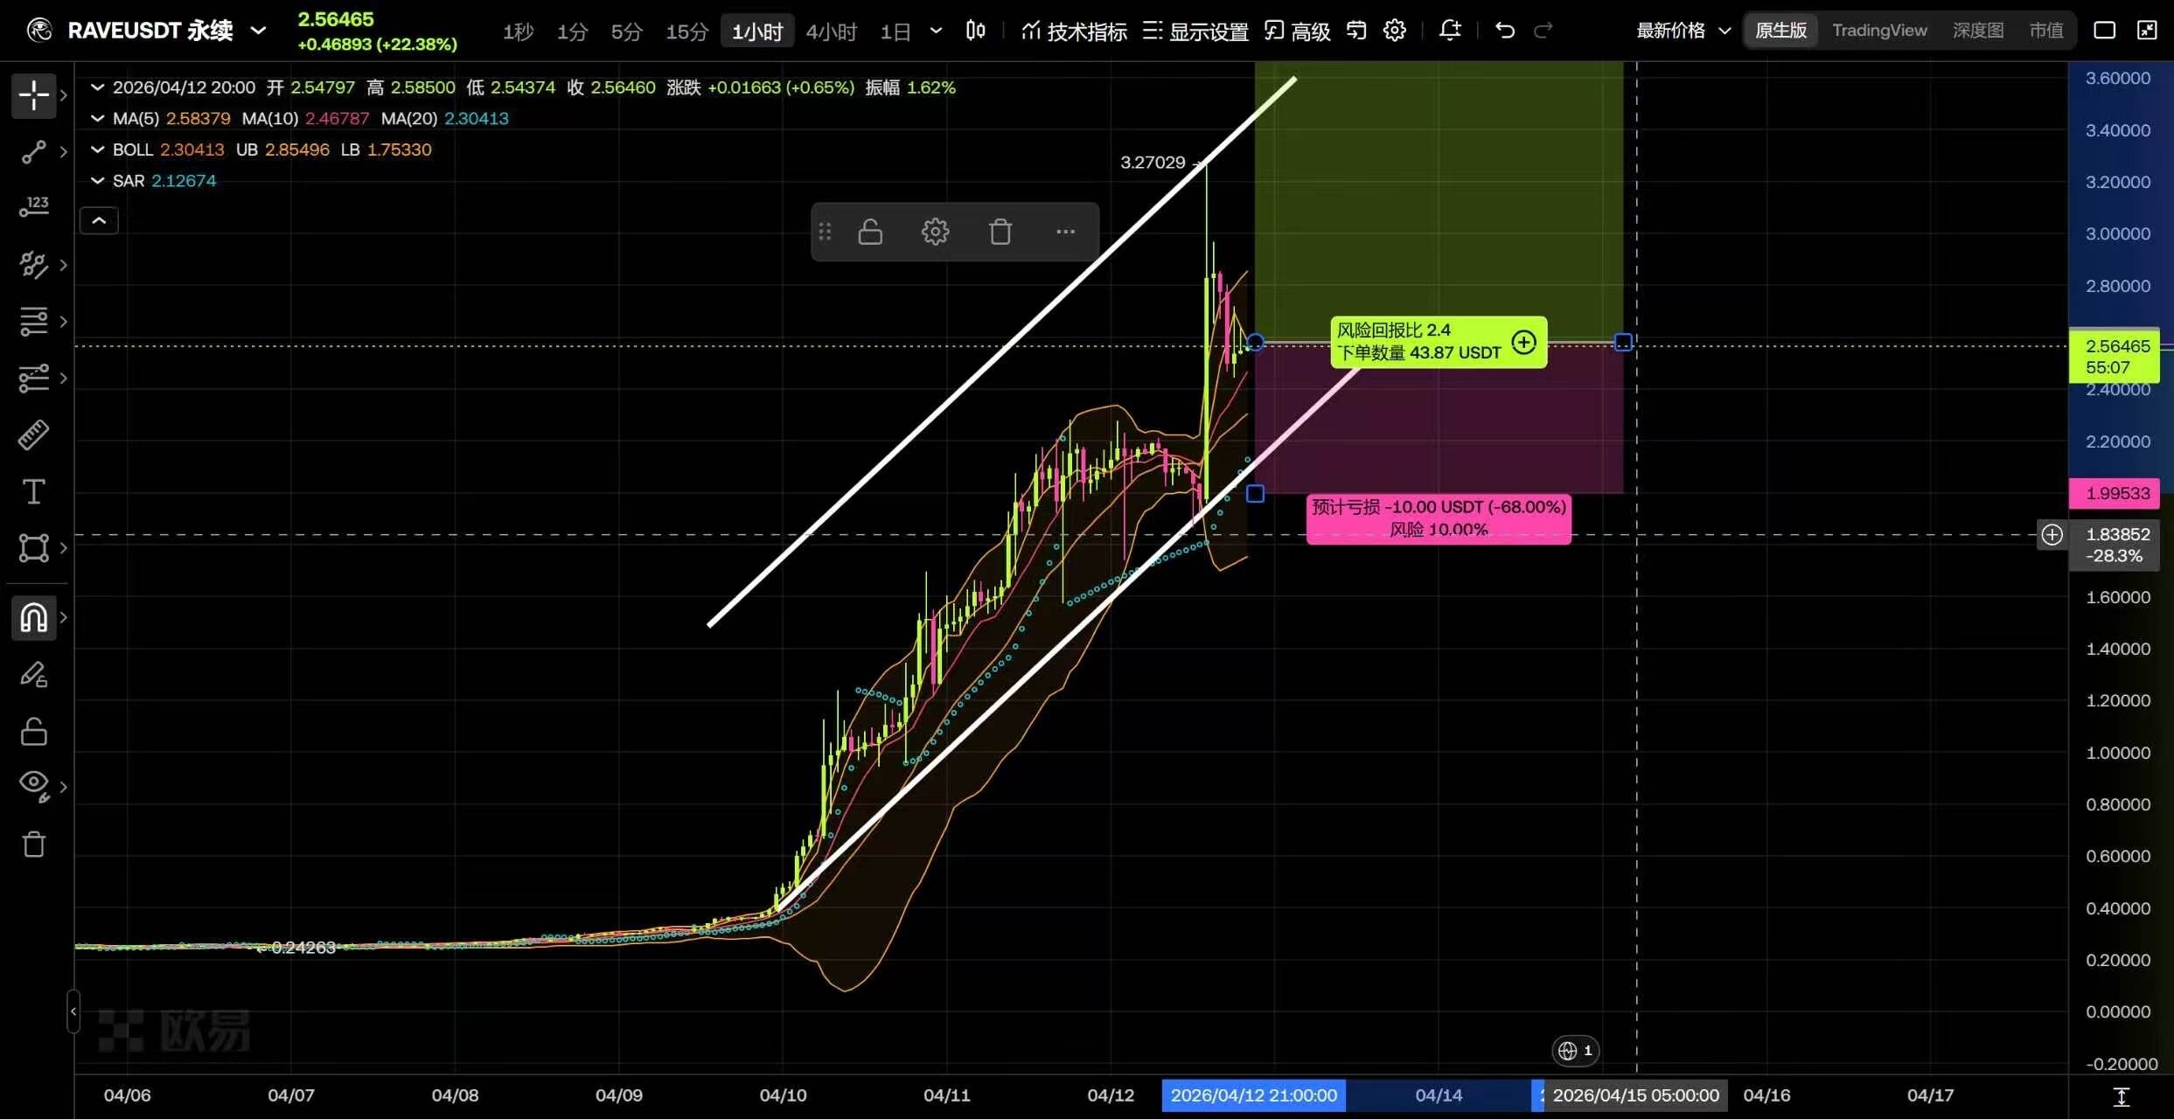Toggle drawings visibility eye icon
This screenshot has height=1119, width=2174.
(x=33, y=784)
